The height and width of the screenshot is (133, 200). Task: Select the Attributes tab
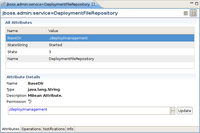tap(10, 129)
